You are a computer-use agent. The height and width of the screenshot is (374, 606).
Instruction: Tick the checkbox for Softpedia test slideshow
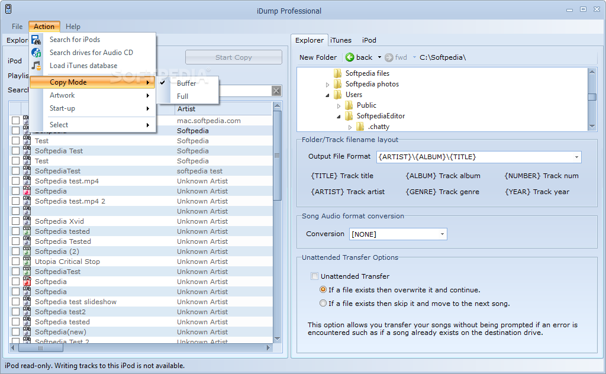click(x=15, y=301)
